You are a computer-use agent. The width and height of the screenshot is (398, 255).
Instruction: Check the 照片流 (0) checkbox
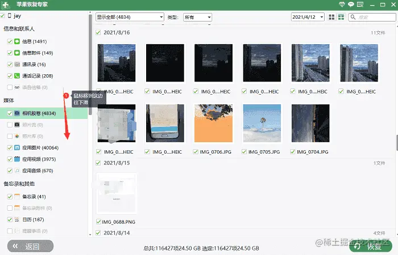point(10,125)
